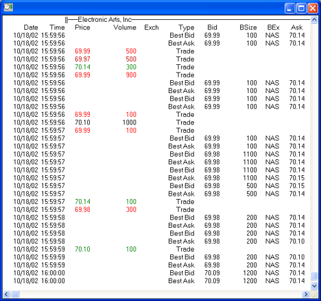
Task: Select the red 100 volume at 15:59:57
Action: click(x=131, y=130)
